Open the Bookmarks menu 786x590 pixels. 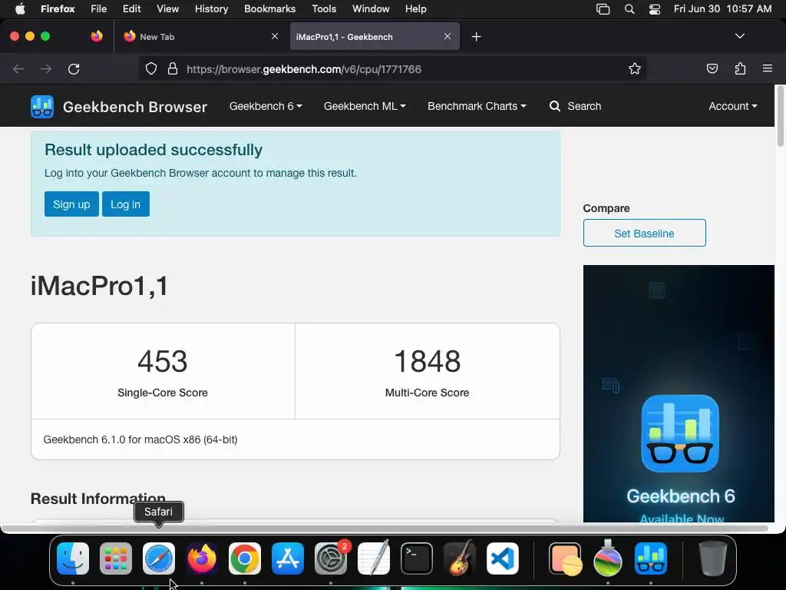coord(269,9)
